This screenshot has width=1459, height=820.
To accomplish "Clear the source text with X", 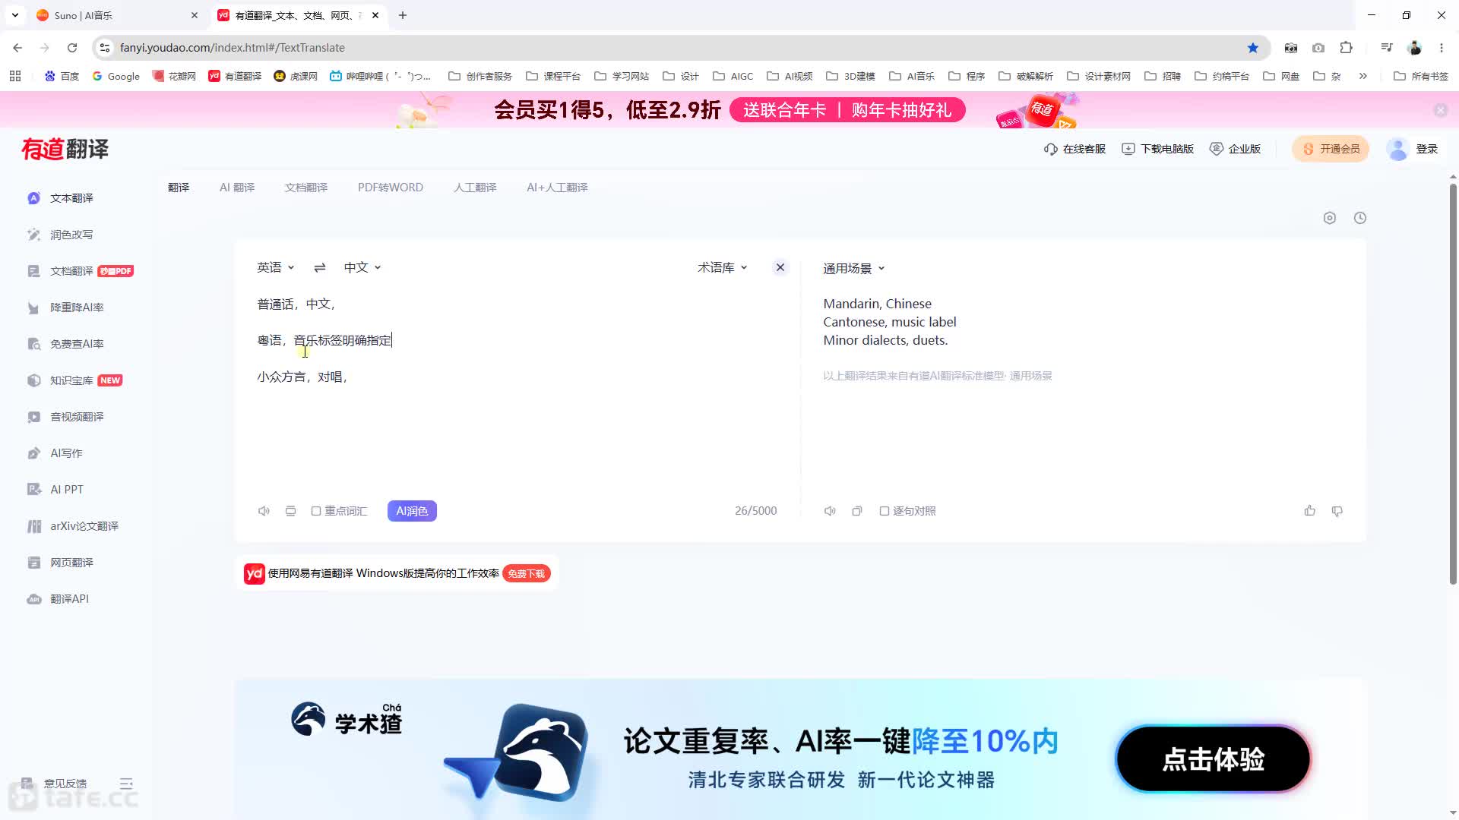I will pos(780,267).
